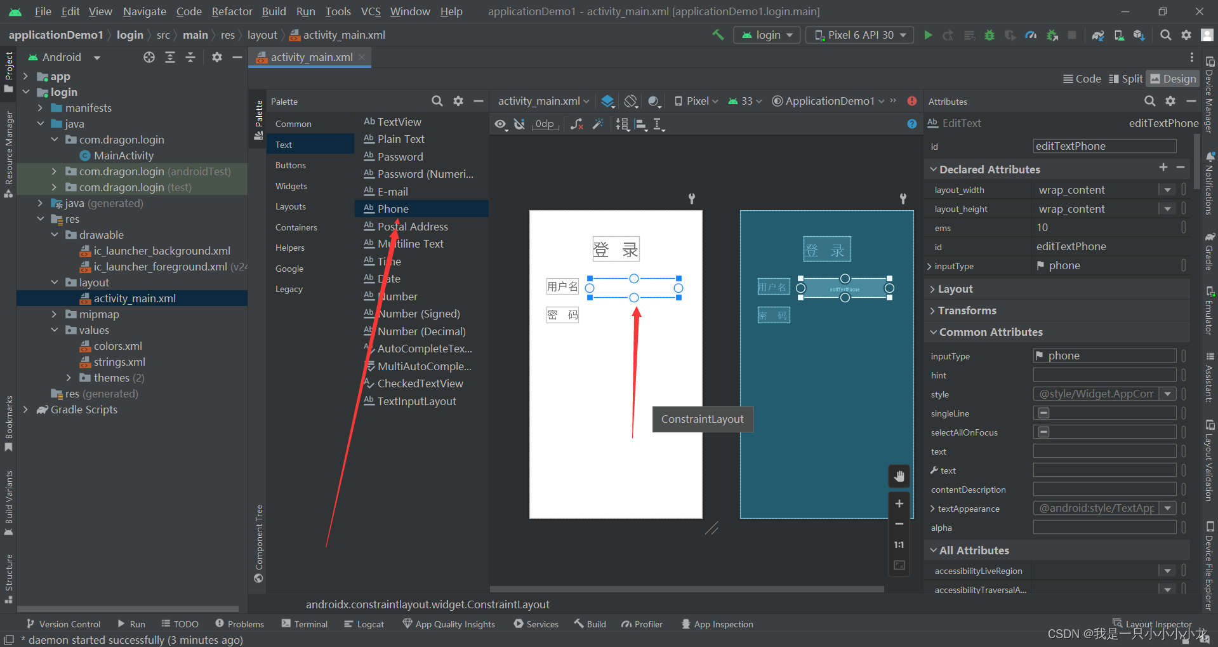Viewport: 1218px width, 647px height.
Task: Expand the Gradle Scripts tree node
Action: (25, 410)
